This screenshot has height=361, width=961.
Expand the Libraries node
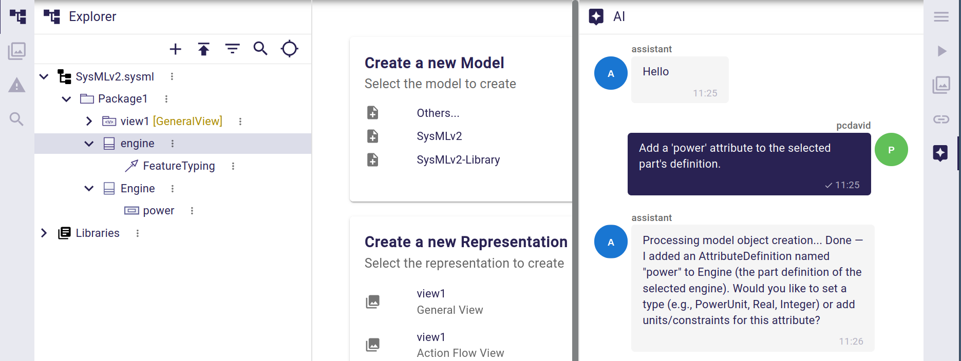pos(44,233)
